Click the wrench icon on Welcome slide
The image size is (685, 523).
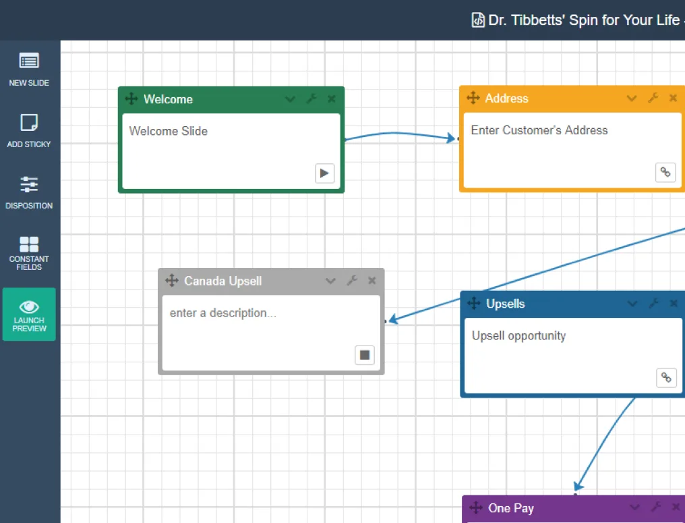pyautogui.click(x=311, y=99)
